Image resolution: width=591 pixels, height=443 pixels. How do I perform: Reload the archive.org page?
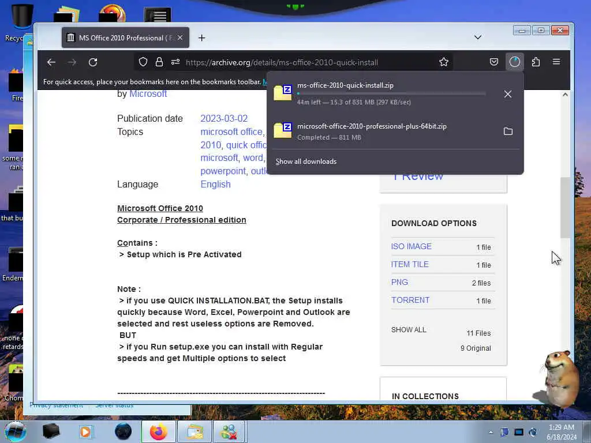tap(93, 62)
